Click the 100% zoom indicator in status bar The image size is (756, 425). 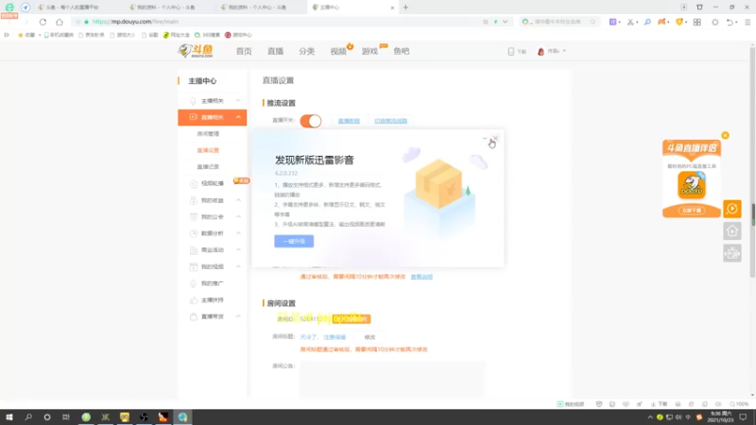click(x=739, y=404)
